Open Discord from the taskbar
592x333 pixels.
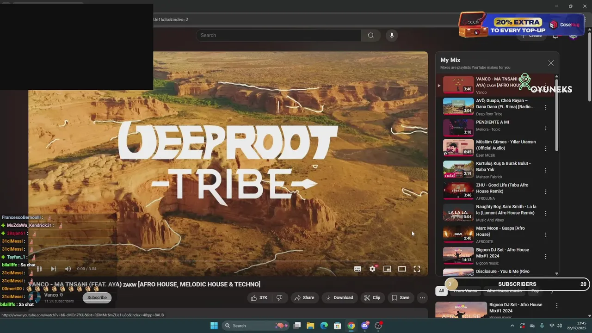click(365, 326)
